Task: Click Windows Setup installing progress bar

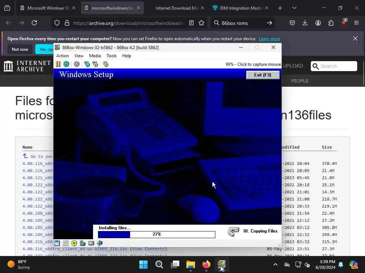Action: coord(156,234)
